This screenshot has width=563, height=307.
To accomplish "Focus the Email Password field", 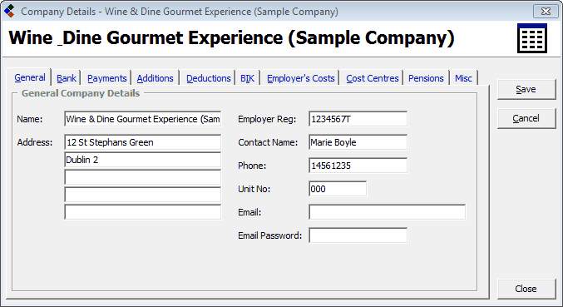I will click(x=358, y=235).
